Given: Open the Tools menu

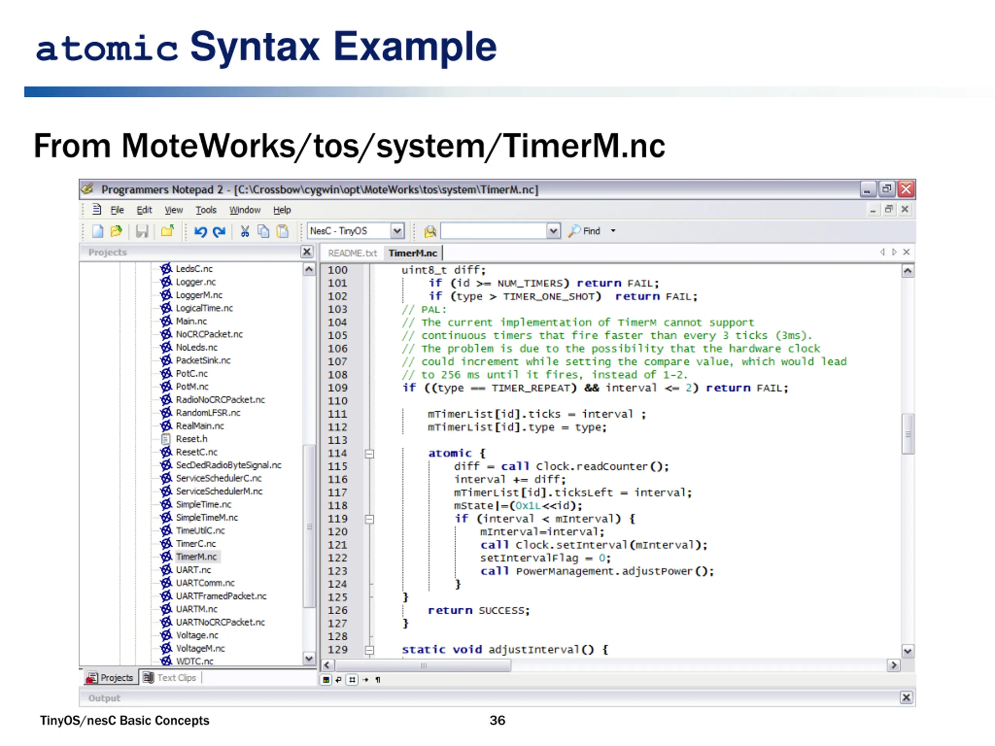Looking at the screenshot, I should pyautogui.click(x=206, y=210).
